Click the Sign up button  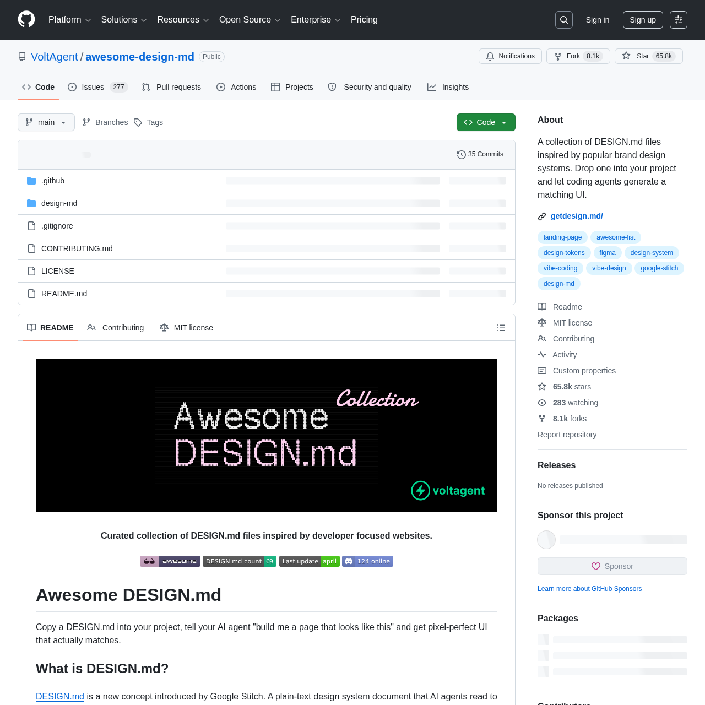coord(642,19)
